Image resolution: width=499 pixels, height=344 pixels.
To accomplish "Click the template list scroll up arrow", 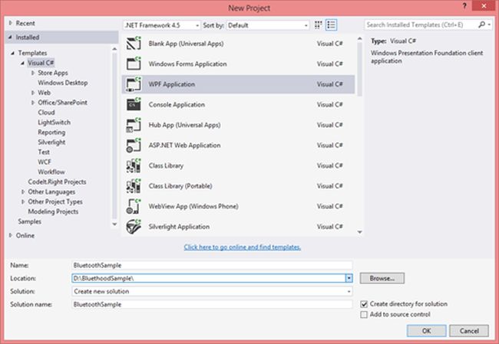I will click(359, 38).
